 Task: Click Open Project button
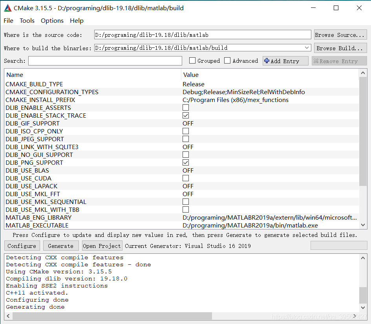(x=102, y=246)
